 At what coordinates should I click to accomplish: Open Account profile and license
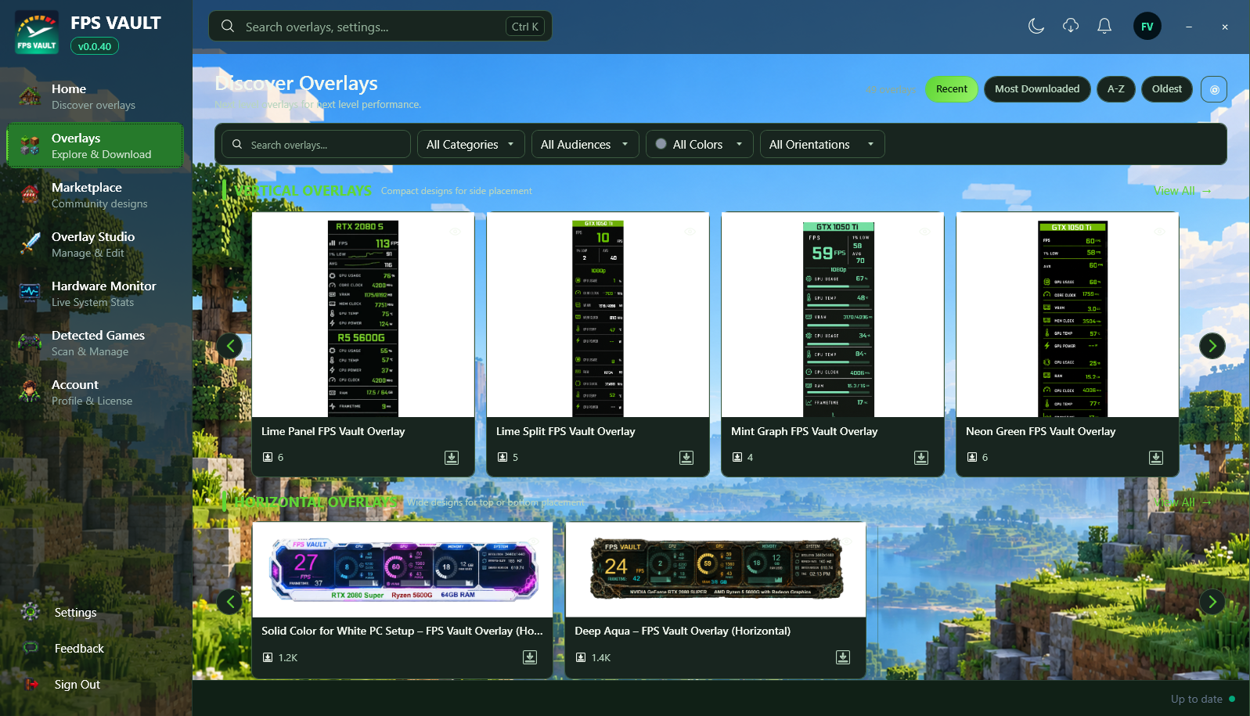[x=95, y=392]
